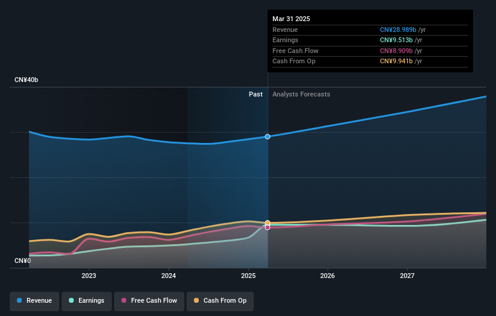Click the blue Revenue legend dot
The image size is (496, 316).
coord(19,300)
